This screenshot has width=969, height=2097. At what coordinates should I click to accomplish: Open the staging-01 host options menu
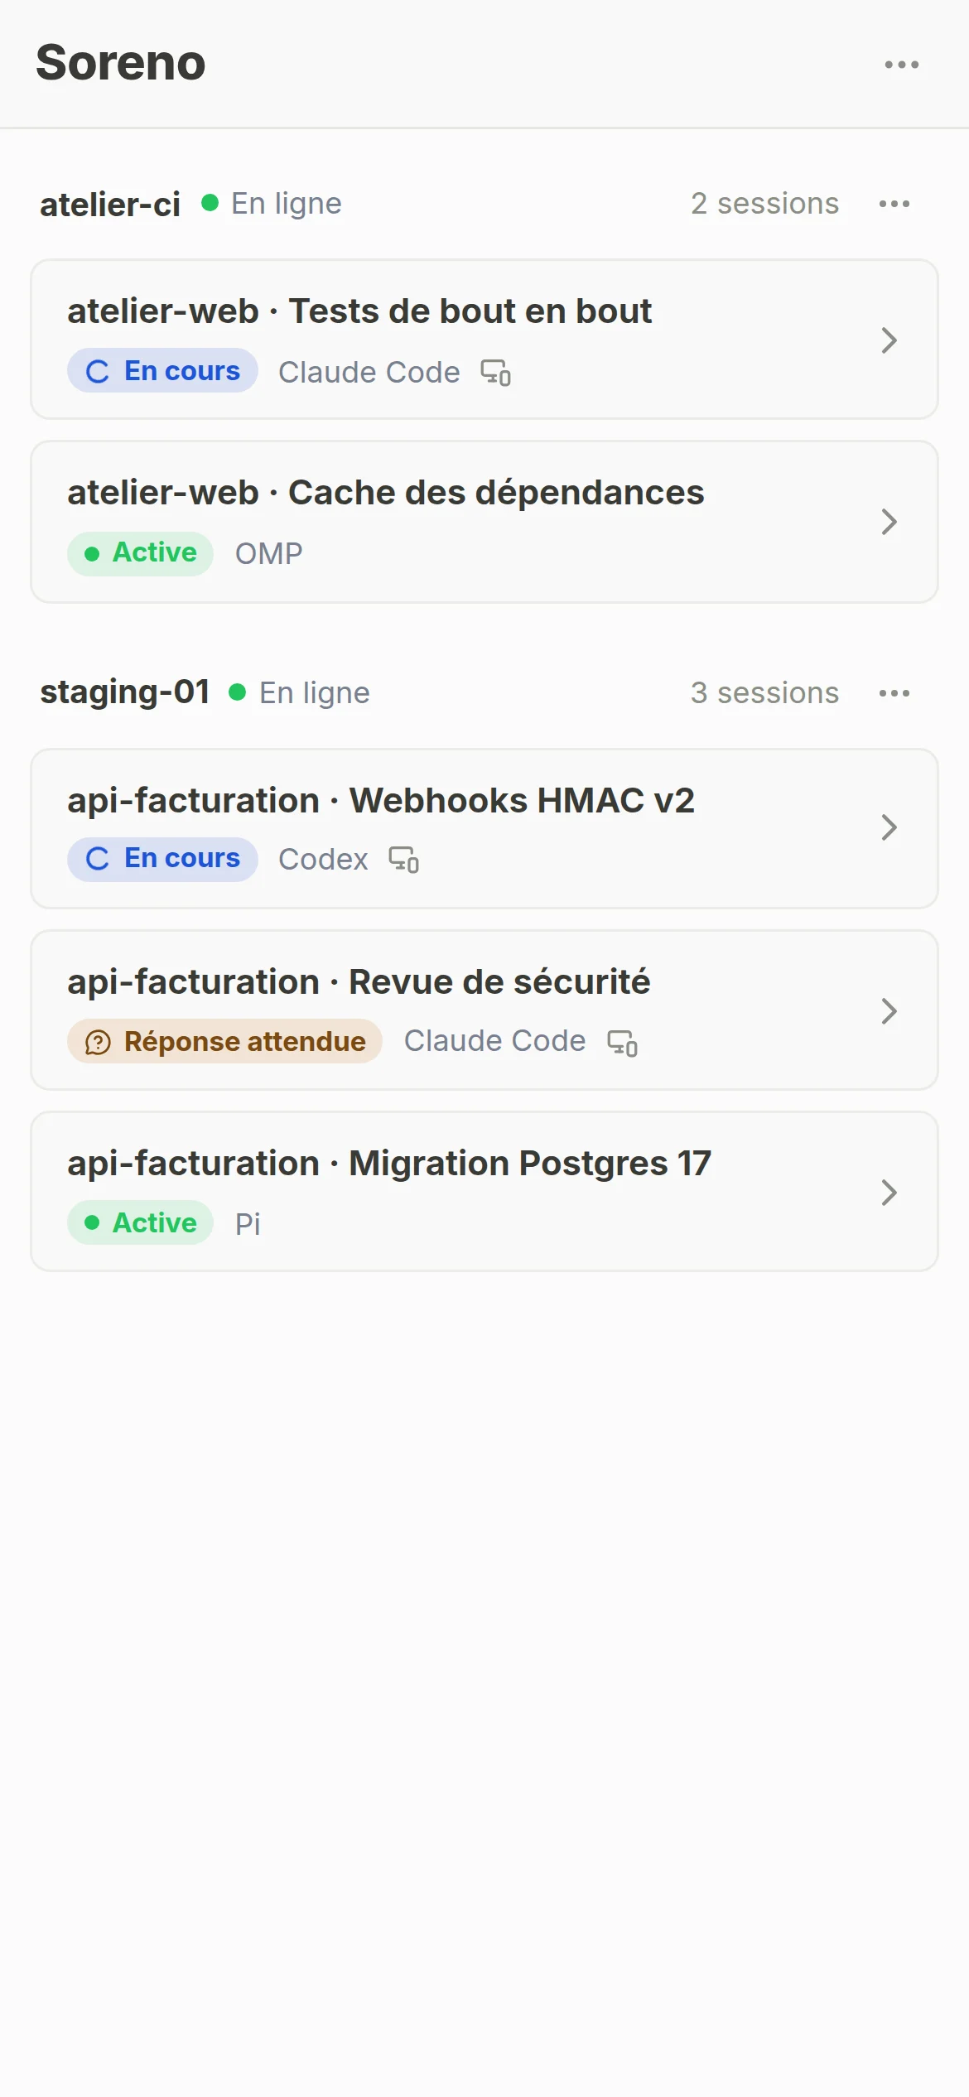click(894, 693)
